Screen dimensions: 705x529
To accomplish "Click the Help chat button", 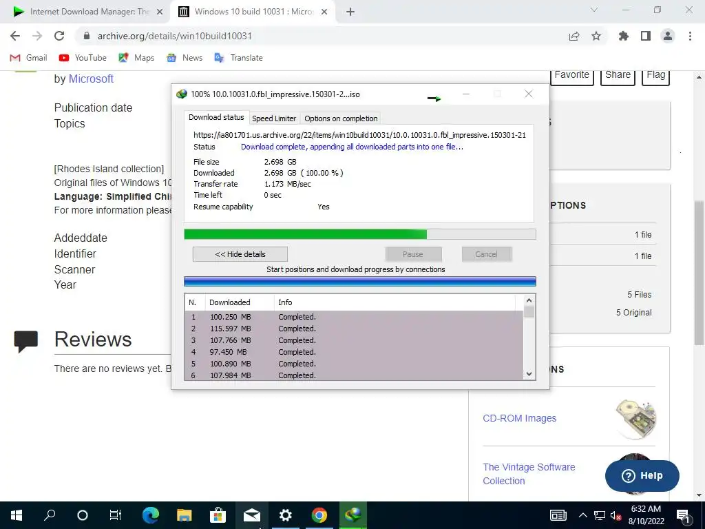I will coord(642,475).
